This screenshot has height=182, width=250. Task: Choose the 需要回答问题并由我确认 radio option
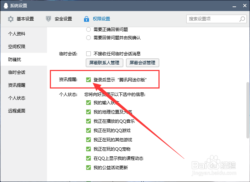pyautogui.click(x=88, y=38)
